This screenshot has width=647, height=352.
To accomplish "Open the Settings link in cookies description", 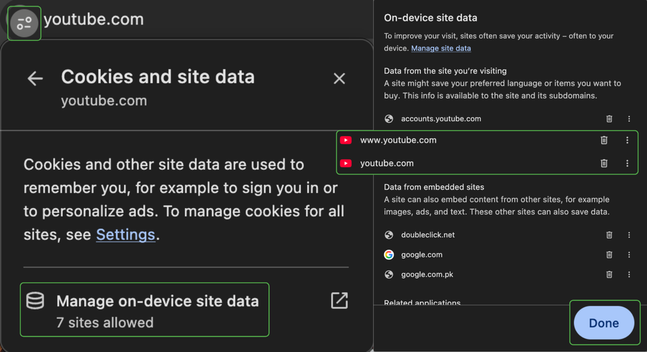I will click(126, 235).
